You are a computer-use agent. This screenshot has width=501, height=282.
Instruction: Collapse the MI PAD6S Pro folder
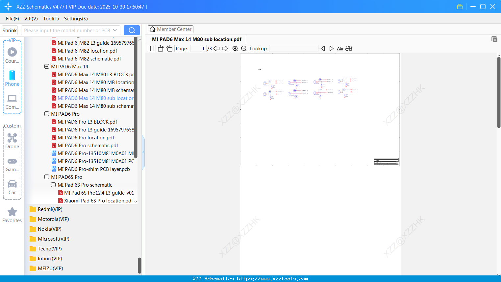click(x=47, y=177)
